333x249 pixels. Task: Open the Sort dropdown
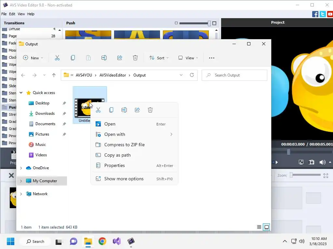pyautogui.click(x=159, y=58)
